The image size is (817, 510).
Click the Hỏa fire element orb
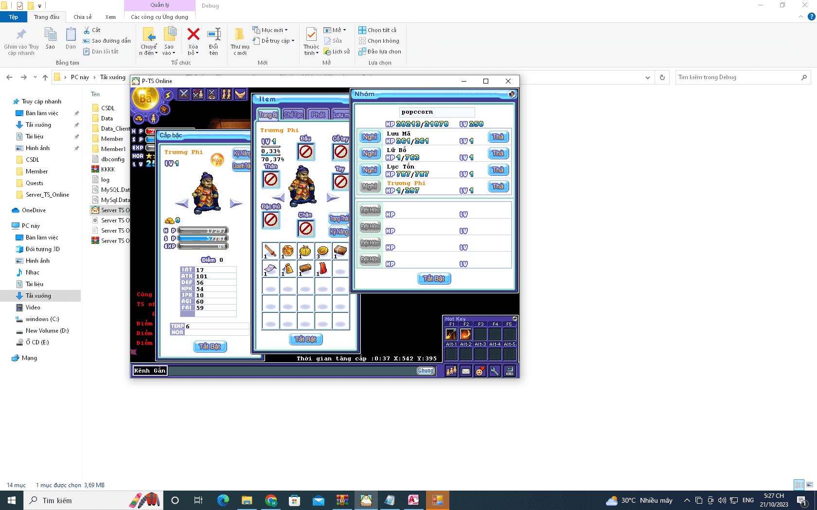217,160
